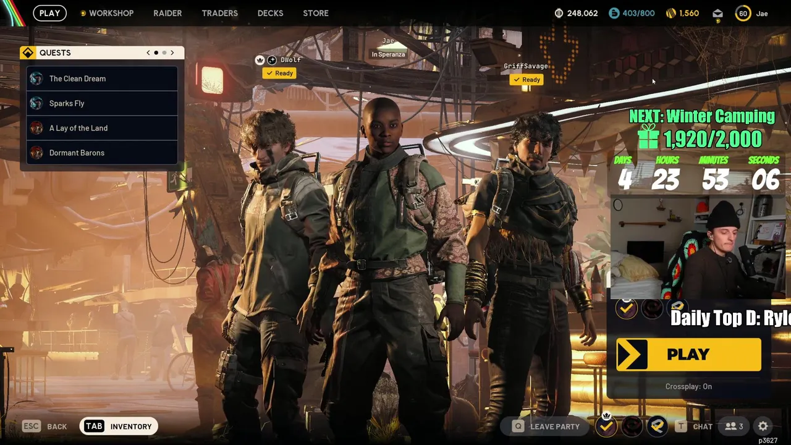Select the second quests page dot
This screenshot has height=445, width=791.
click(164, 53)
